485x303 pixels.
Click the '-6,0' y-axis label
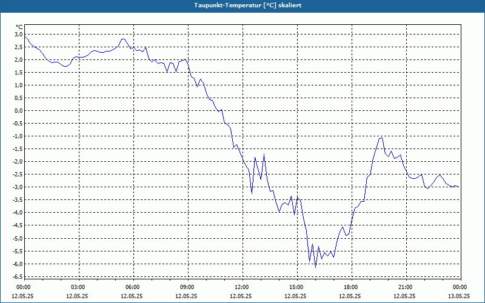point(18,264)
